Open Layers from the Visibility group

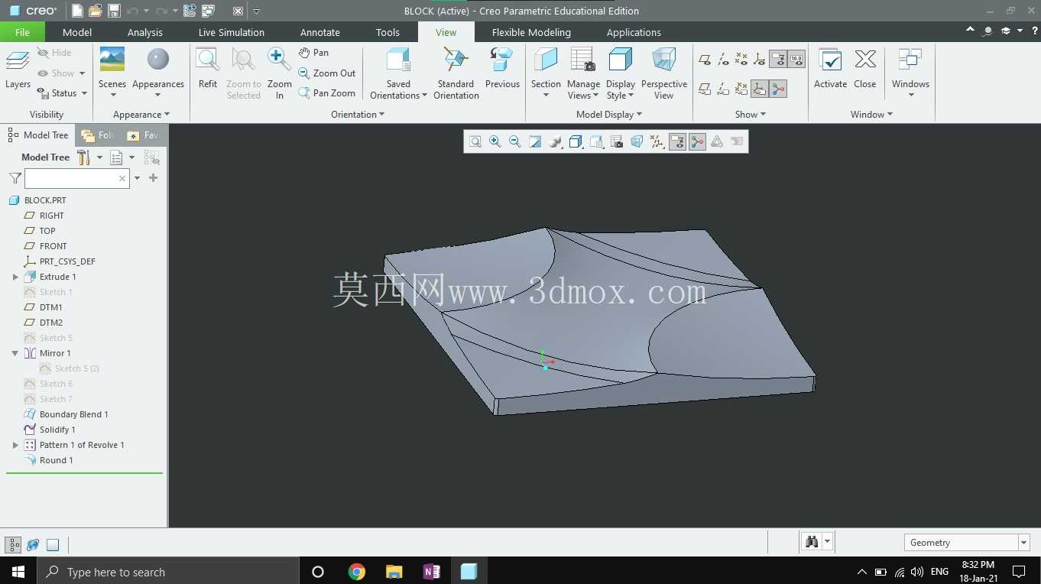tap(18, 69)
